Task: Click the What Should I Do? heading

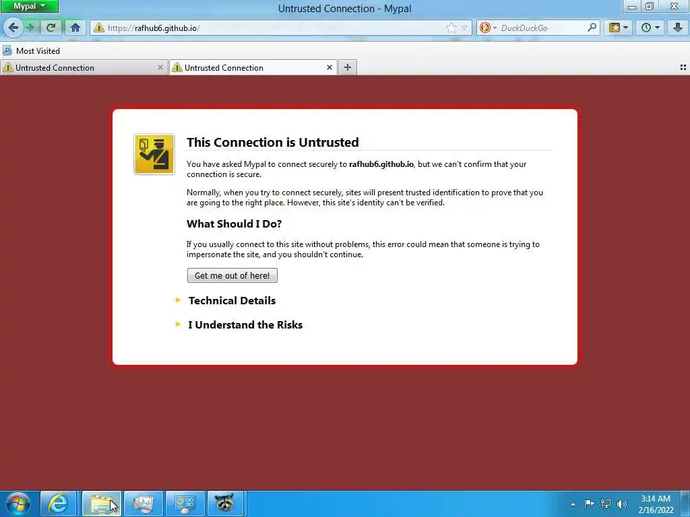Action: click(x=234, y=223)
